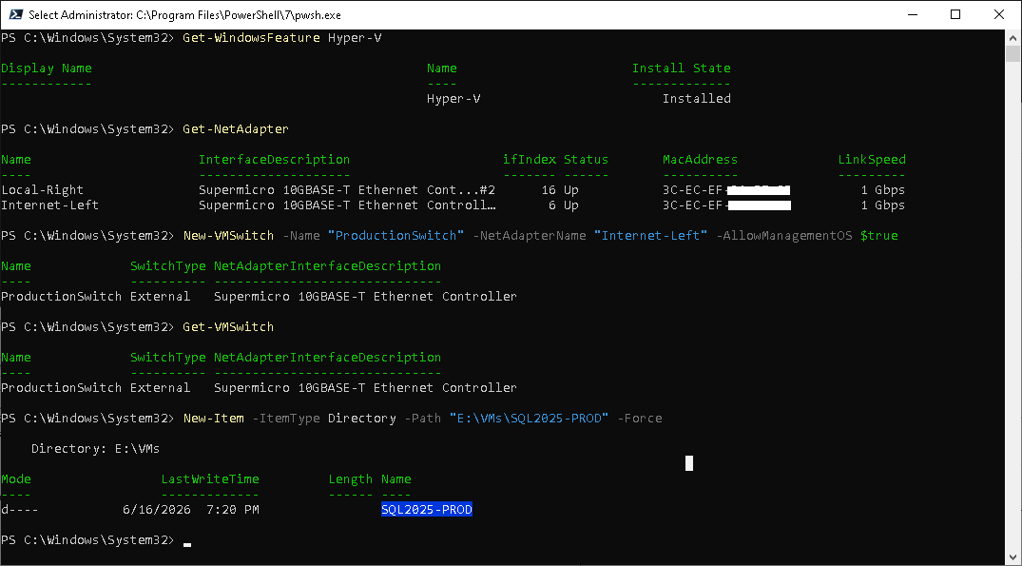Click the LastWriteTime column header
The height and width of the screenshot is (566, 1022).
(x=210, y=478)
